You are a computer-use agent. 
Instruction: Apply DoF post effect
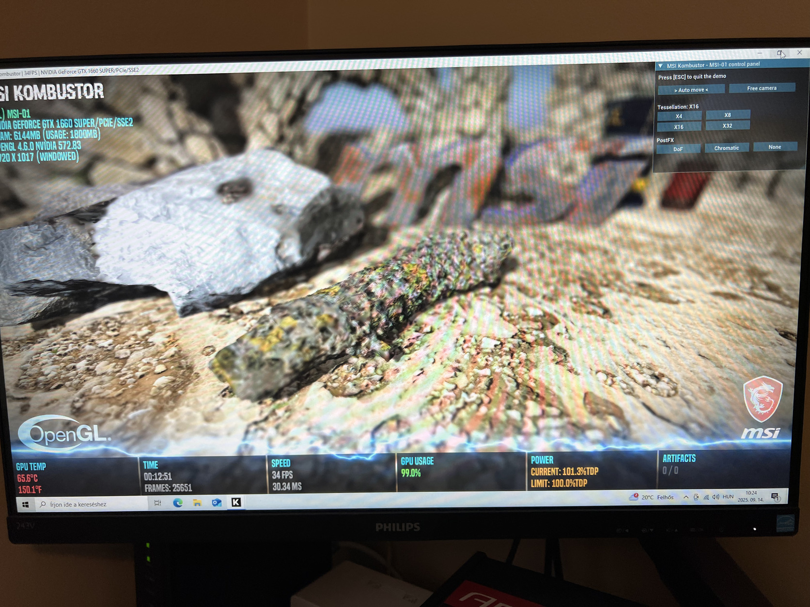[x=678, y=149]
